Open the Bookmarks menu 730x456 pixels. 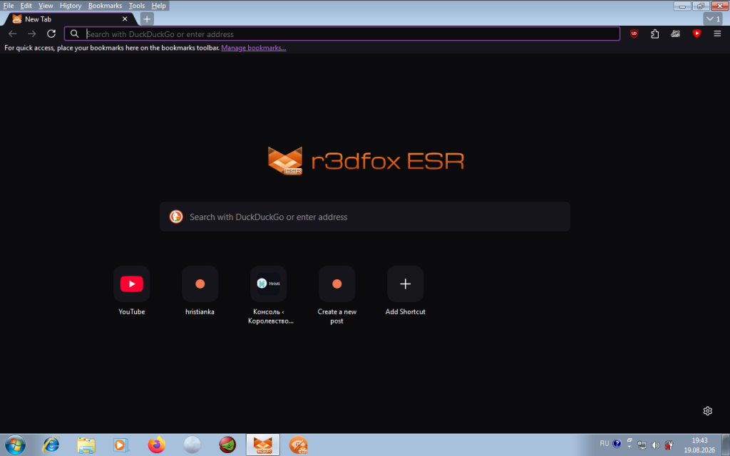pos(106,6)
